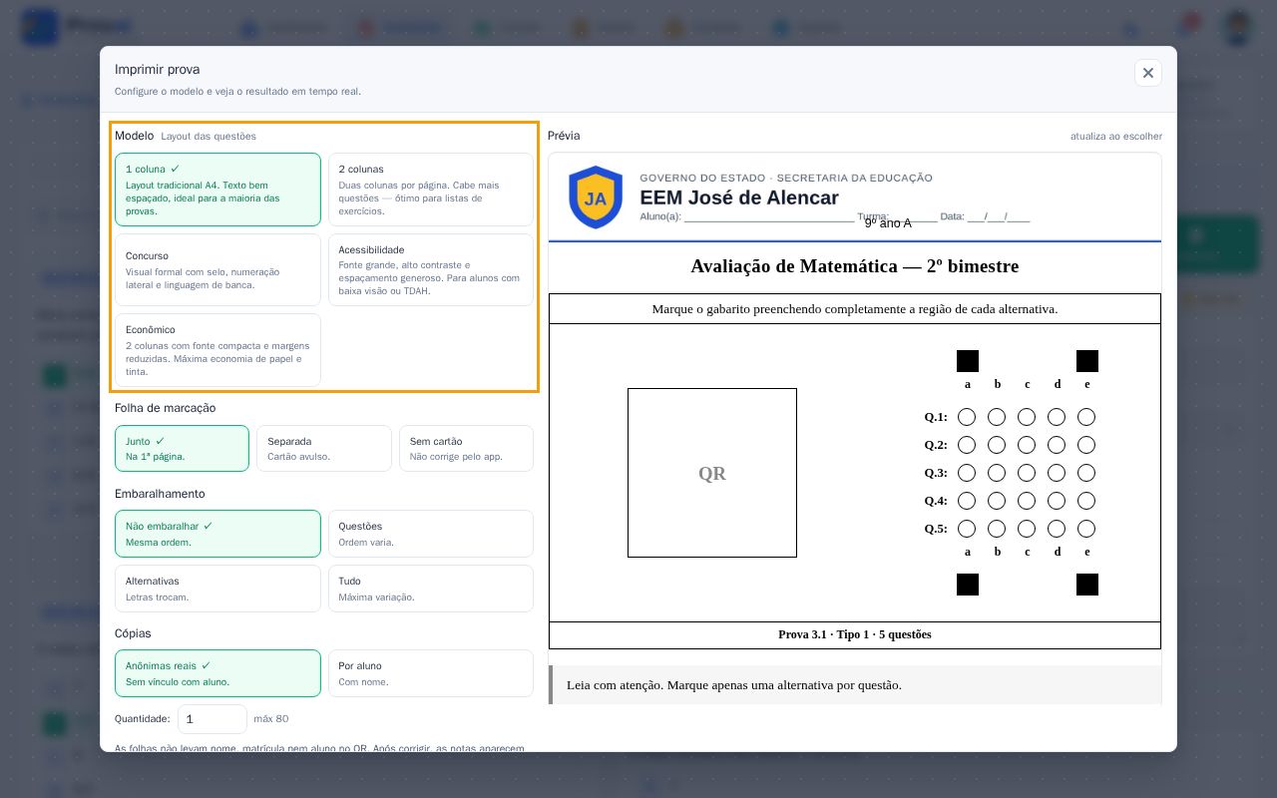Pick the Acessibilidade layout model

point(430,269)
